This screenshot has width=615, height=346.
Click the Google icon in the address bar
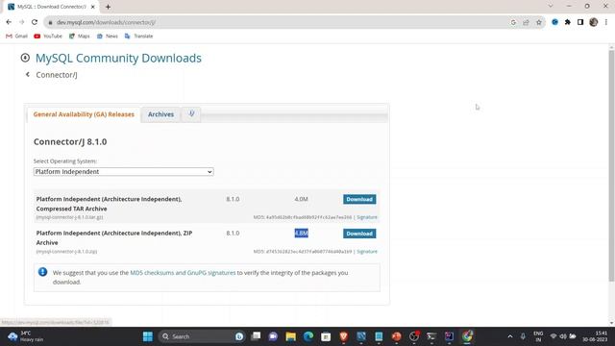(513, 22)
